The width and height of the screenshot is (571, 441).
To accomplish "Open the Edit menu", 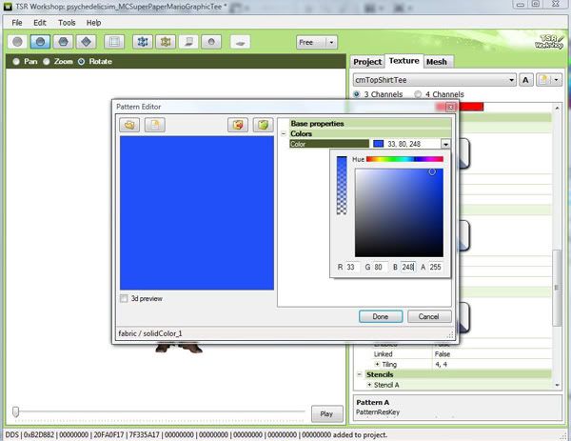I will tap(40, 23).
